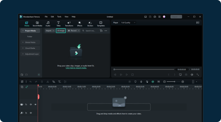
Task: Switch to the Stickers tab
Action: point(90,24)
